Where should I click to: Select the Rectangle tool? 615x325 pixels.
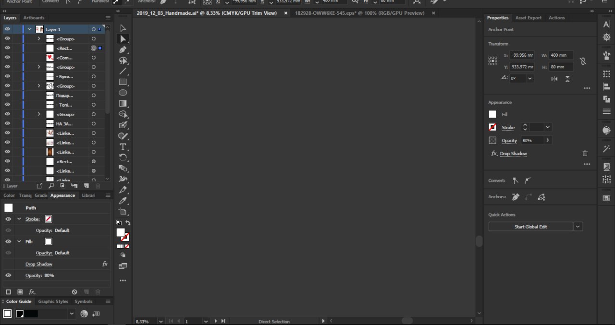click(123, 82)
